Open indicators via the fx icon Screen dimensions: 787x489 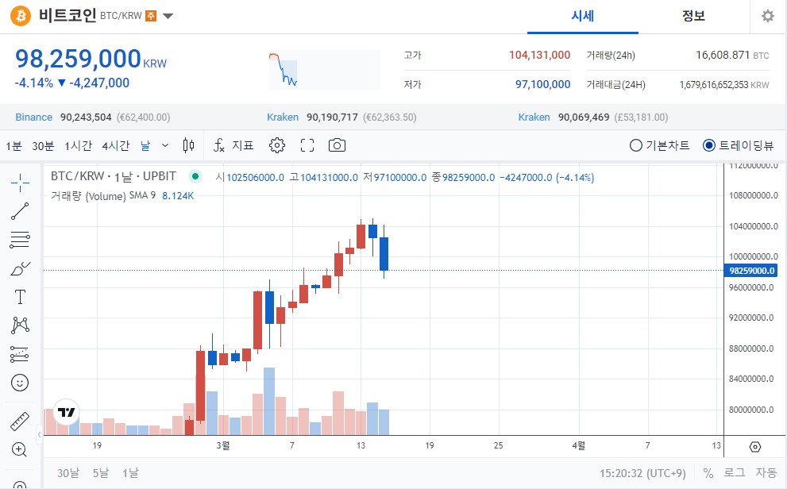pos(219,145)
